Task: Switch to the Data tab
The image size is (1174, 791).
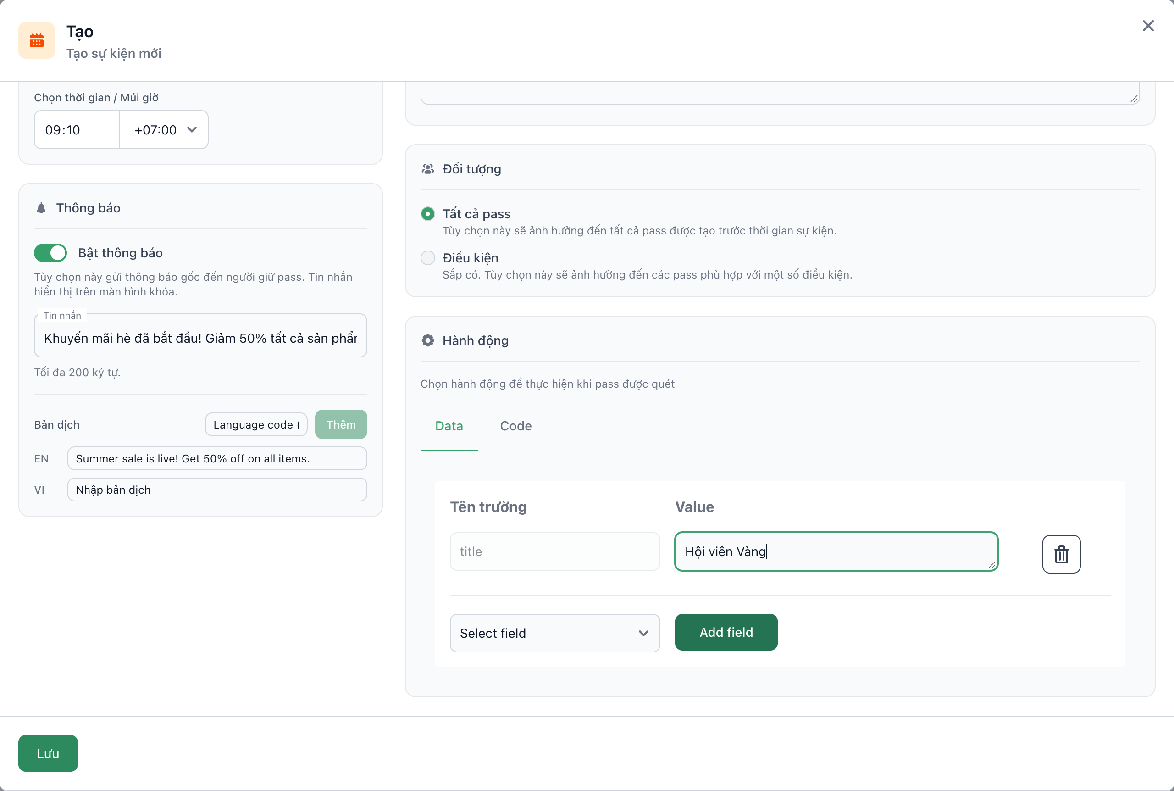Action: [449, 426]
